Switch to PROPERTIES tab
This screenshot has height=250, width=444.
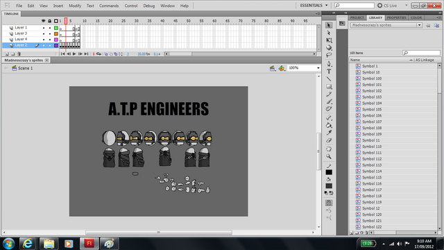[396, 17]
